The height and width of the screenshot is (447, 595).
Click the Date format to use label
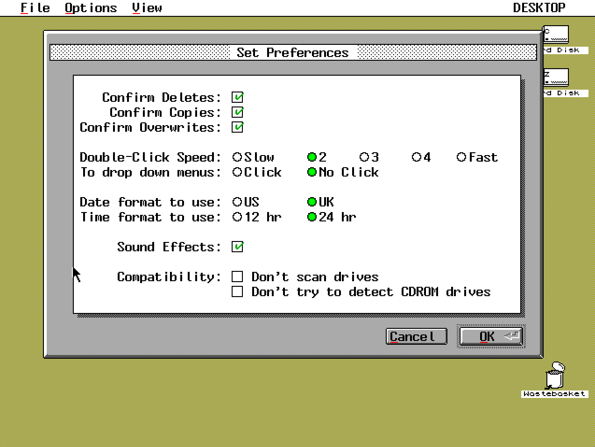tap(150, 202)
